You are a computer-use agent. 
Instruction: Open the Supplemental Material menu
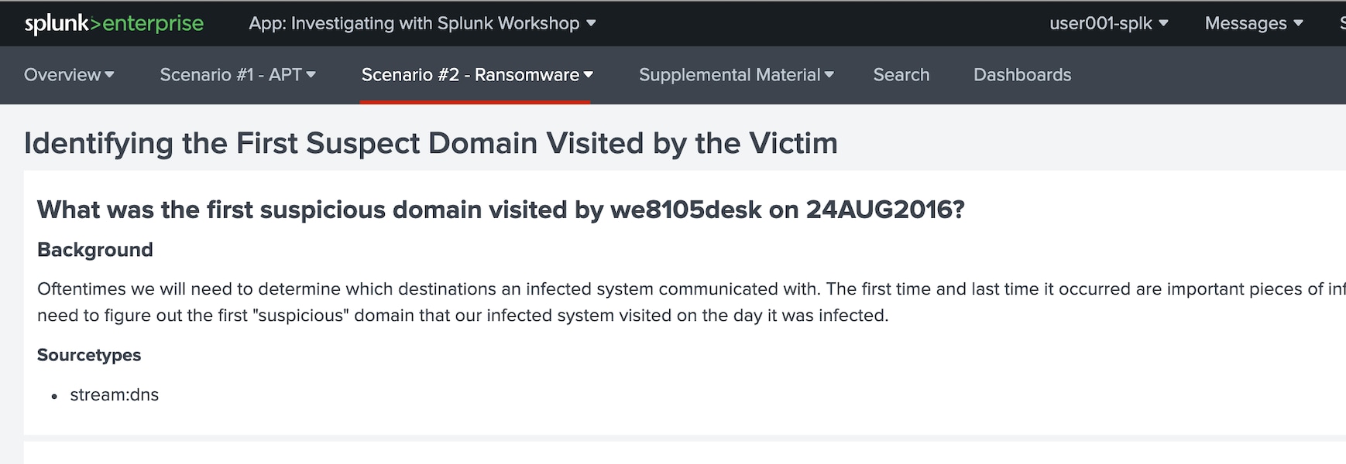pyautogui.click(x=737, y=75)
